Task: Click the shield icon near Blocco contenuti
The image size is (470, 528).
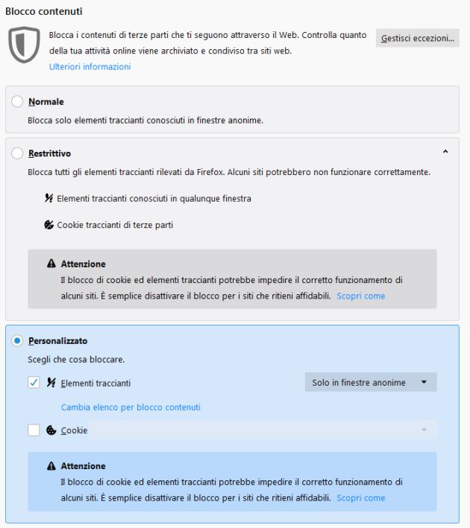Action: point(24,46)
